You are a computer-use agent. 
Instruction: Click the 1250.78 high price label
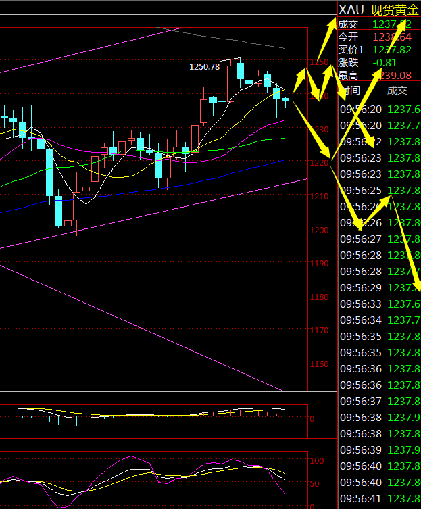pos(204,67)
